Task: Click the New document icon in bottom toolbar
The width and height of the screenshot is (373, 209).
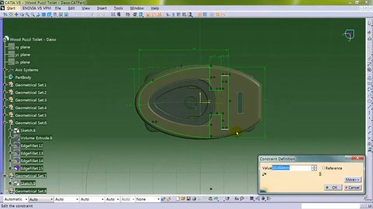Action: [x=178, y=199]
